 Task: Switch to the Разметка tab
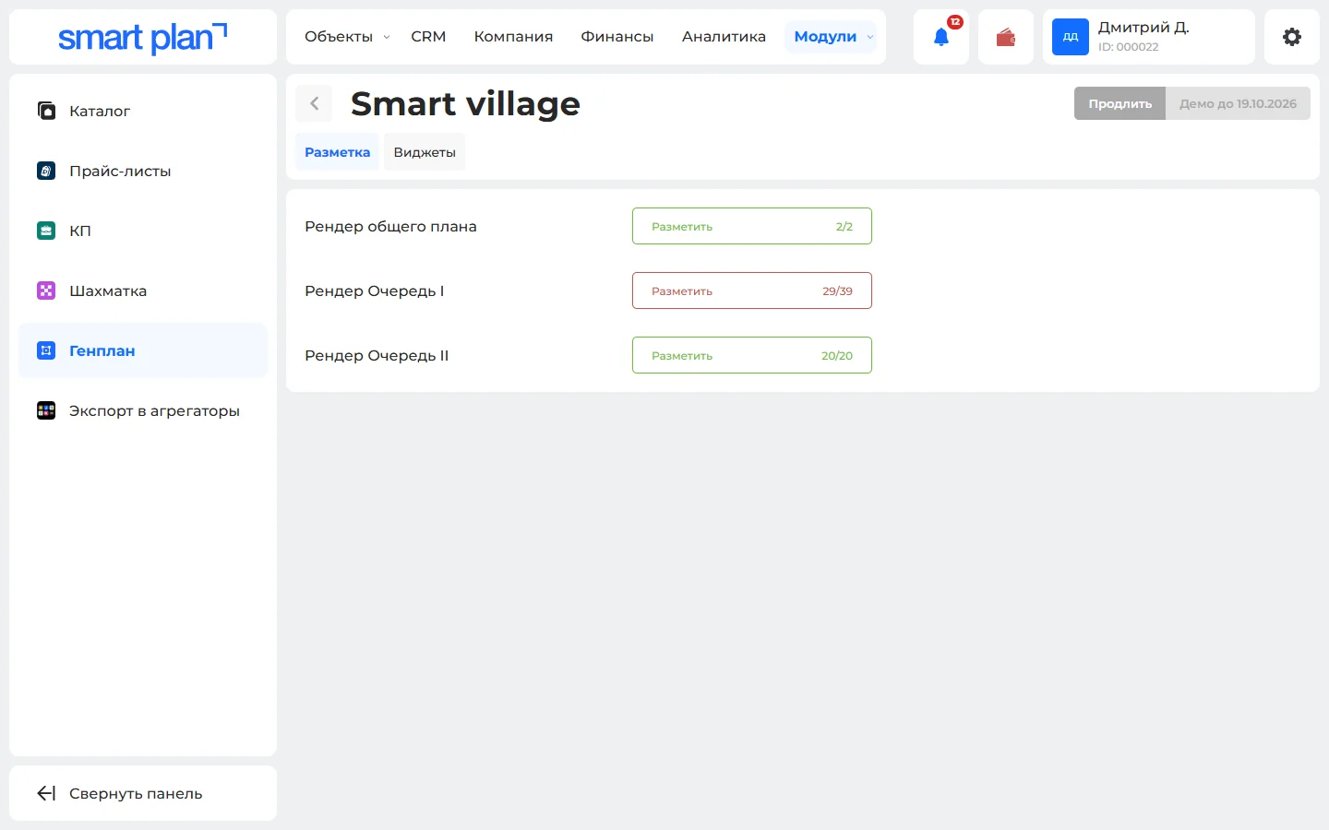pyautogui.click(x=337, y=152)
